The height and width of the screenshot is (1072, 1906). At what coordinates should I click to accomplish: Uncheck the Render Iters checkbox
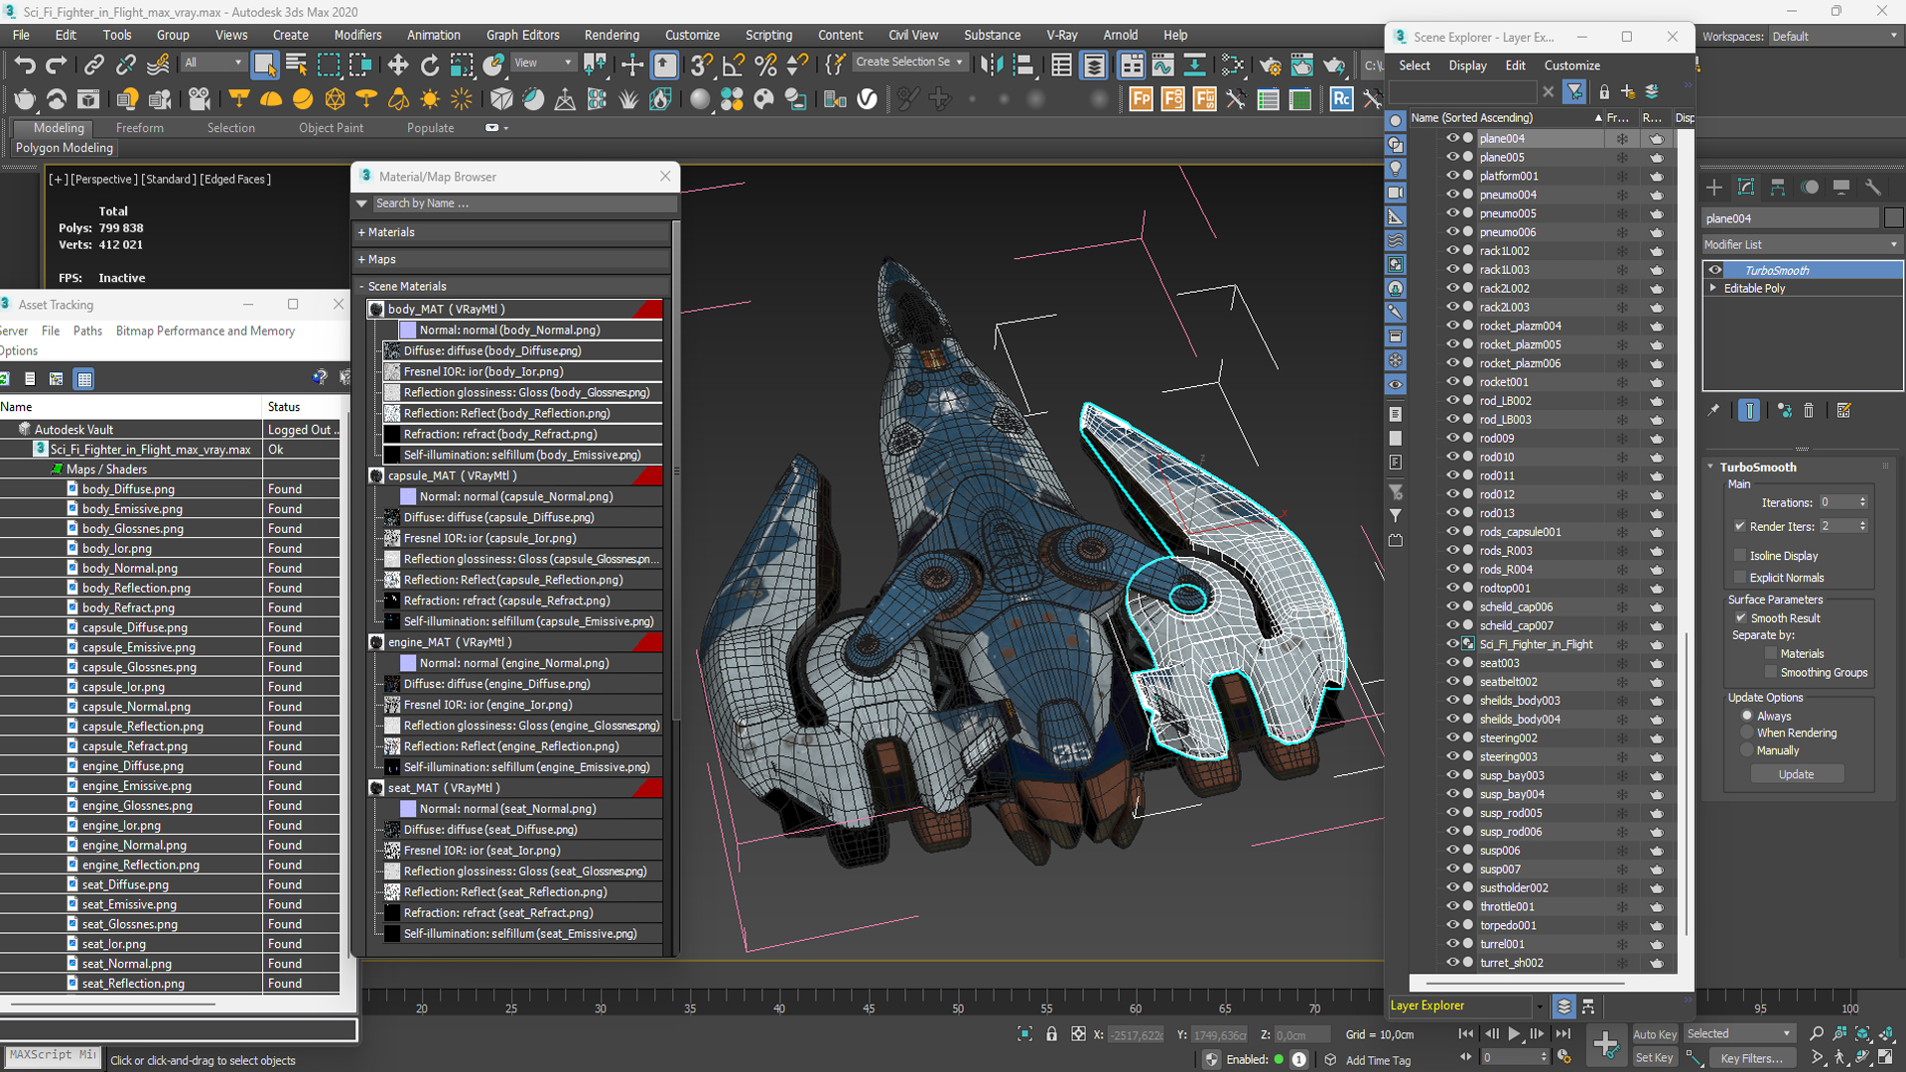[x=1739, y=526]
